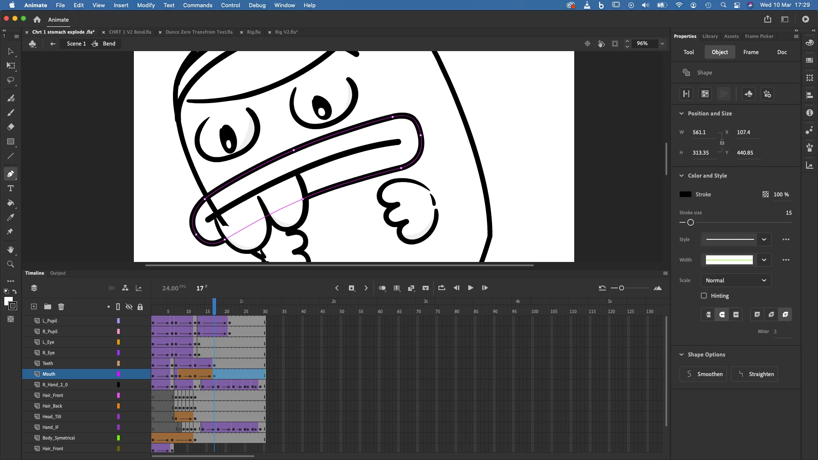The width and height of the screenshot is (818, 460).
Task: Delete layer with trash icon
Action: click(61, 307)
